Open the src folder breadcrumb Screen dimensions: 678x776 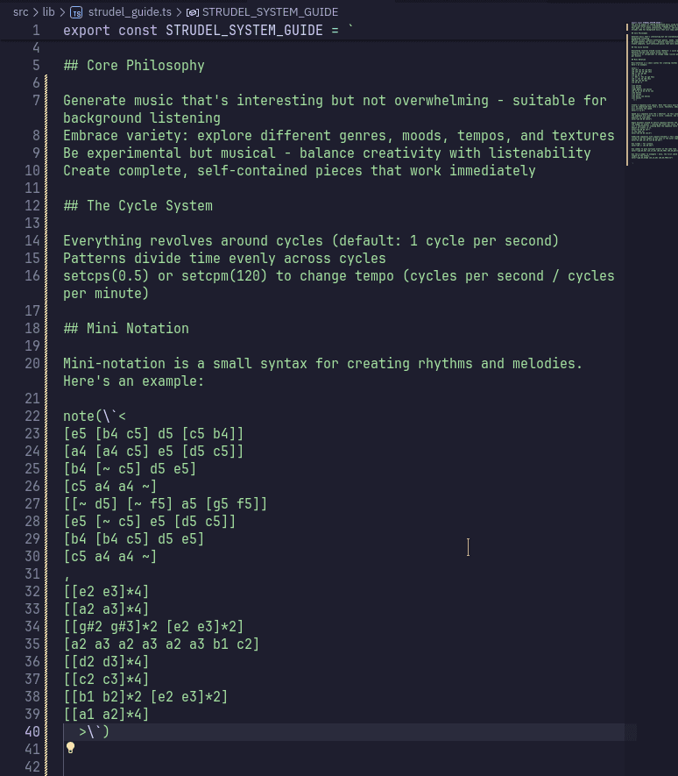tap(20, 12)
